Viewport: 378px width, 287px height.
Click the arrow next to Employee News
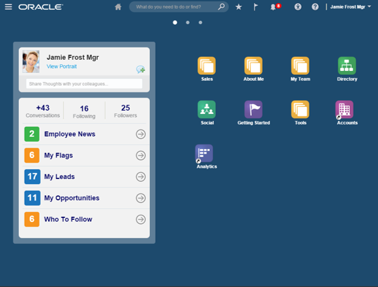141,134
